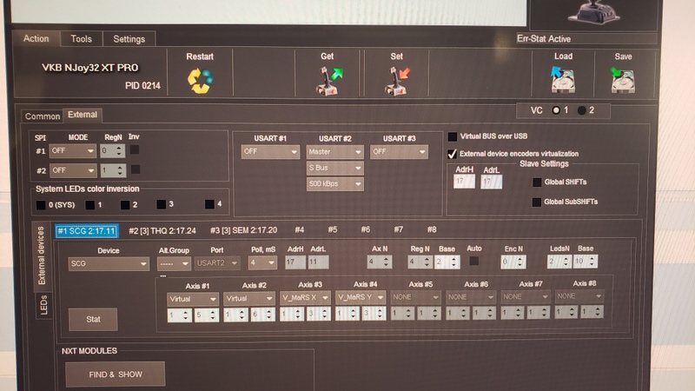Viewport: 695px width, 391px height.
Task: Click the Get joystick icon
Action: pyautogui.click(x=329, y=81)
